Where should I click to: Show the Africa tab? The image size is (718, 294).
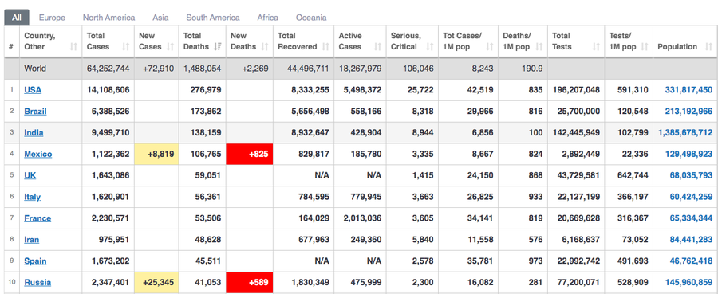pos(268,18)
